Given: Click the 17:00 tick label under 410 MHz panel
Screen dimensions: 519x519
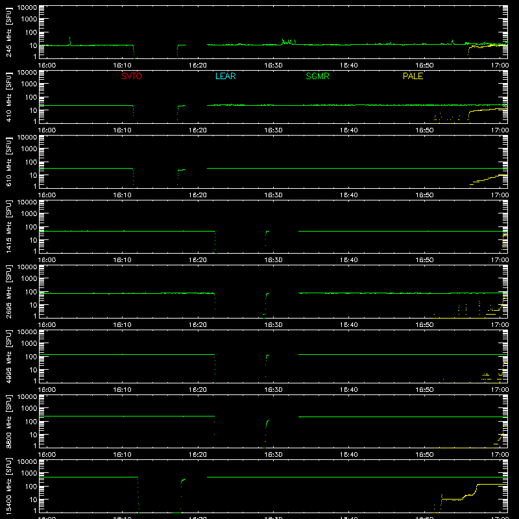Looking at the screenshot, I should click(500, 130).
